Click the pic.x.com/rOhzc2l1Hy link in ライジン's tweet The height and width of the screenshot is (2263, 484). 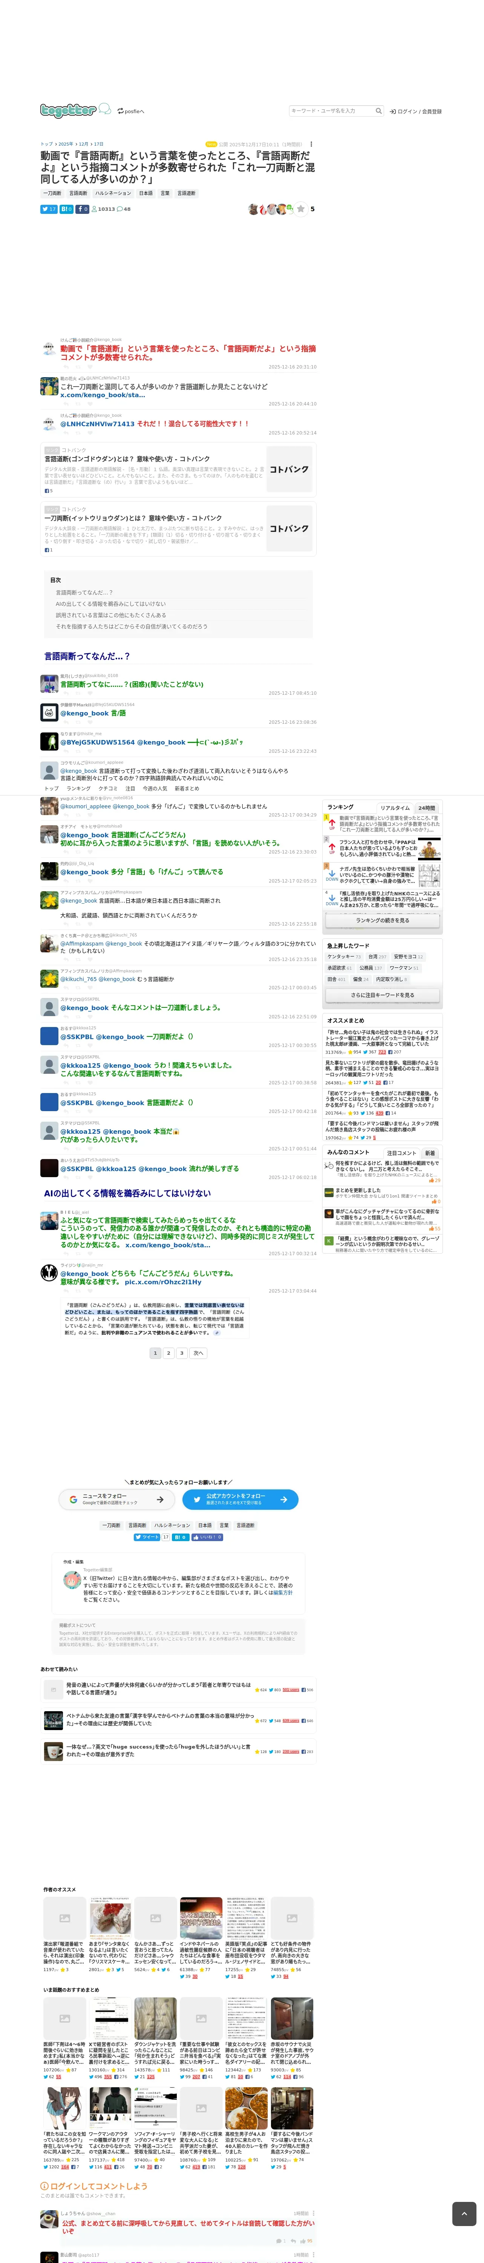[163, 1282]
